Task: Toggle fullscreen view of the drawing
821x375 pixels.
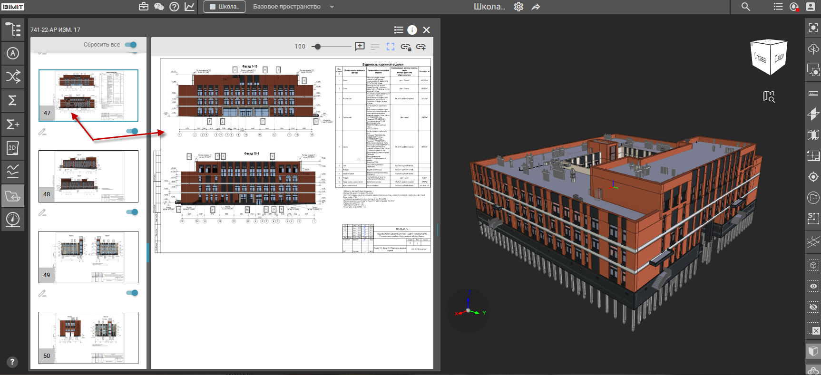Action: pos(391,47)
